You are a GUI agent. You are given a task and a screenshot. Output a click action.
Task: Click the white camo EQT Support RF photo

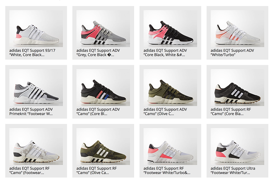(36, 147)
